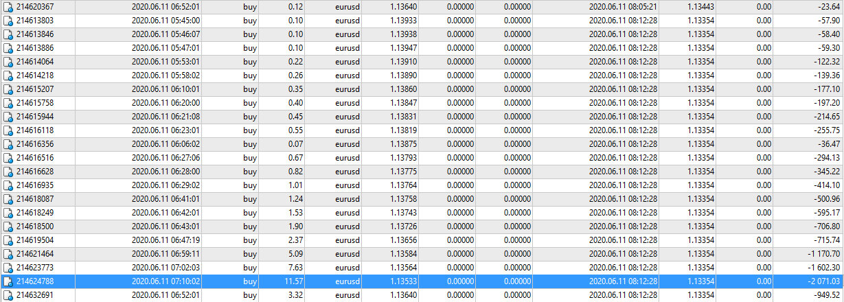844x302 pixels.
Task: Click order icon for ticket 214620367
Action: [8, 7]
